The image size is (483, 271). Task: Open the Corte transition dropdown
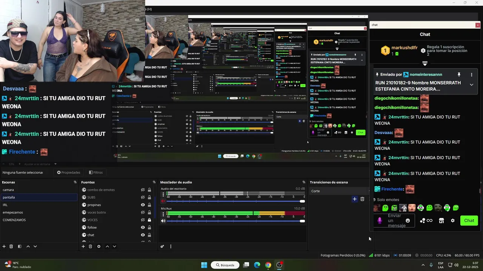[x=339, y=191]
